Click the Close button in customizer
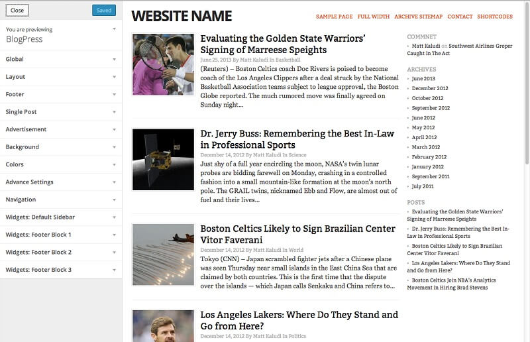 click(17, 10)
